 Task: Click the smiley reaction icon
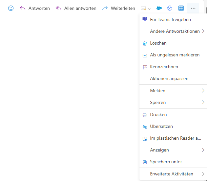coord(11,8)
